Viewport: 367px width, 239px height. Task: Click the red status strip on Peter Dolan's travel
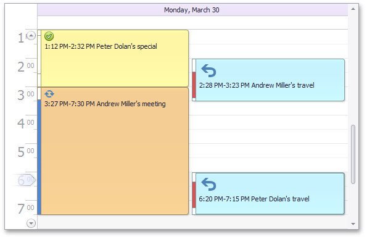coord(194,195)
